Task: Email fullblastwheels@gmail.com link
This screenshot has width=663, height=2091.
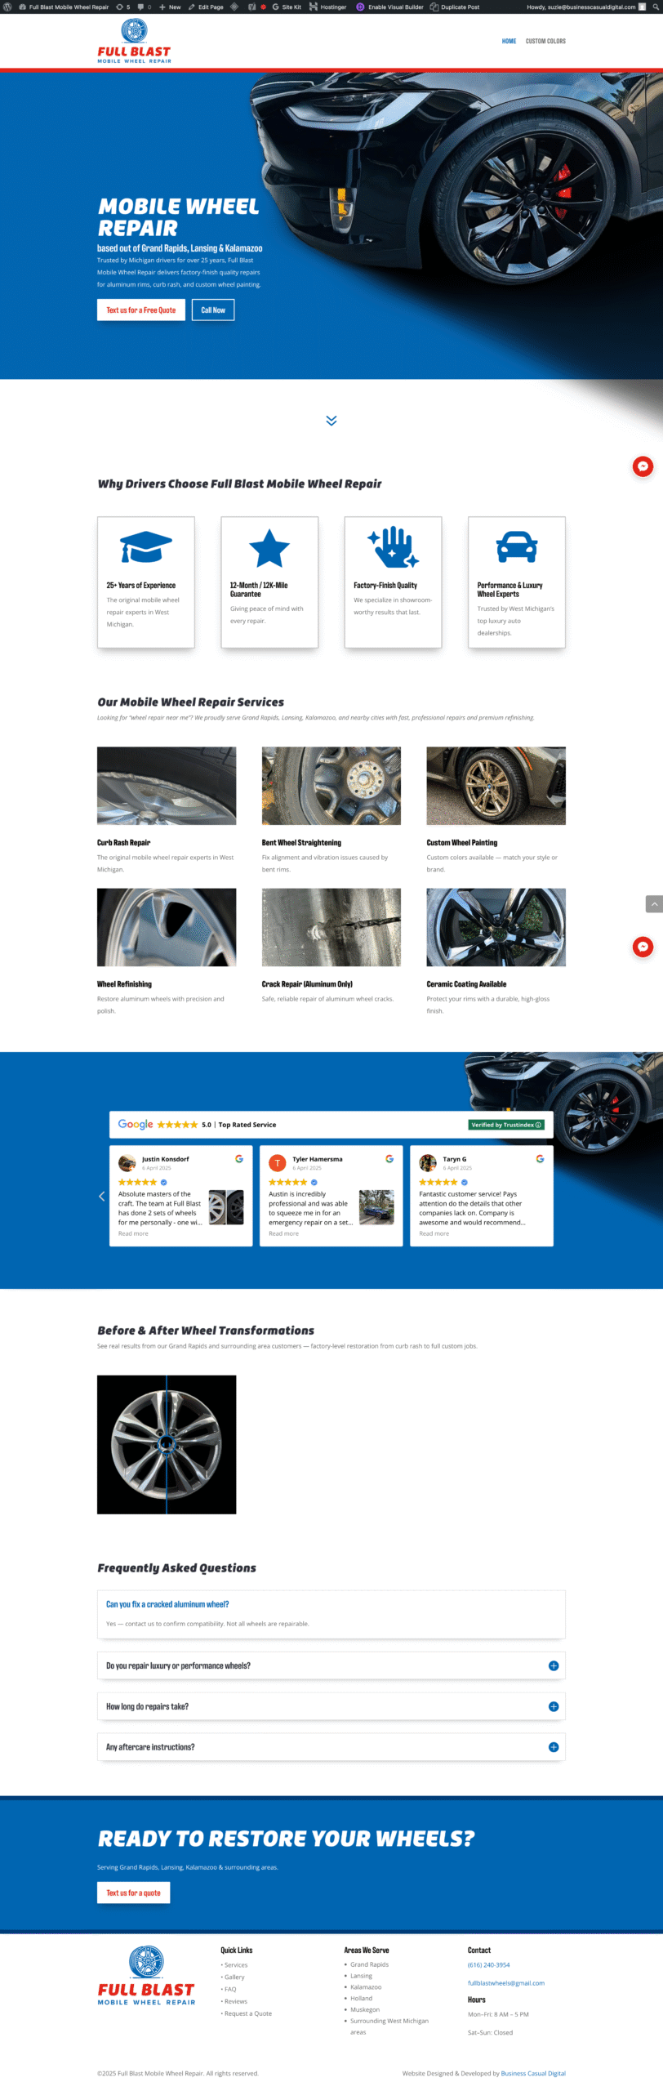Action: click(x=506, y=1983)
